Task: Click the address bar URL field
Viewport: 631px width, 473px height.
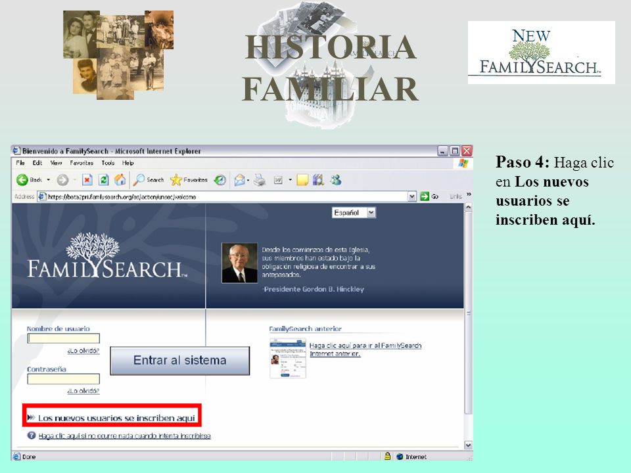Action: 227,196
